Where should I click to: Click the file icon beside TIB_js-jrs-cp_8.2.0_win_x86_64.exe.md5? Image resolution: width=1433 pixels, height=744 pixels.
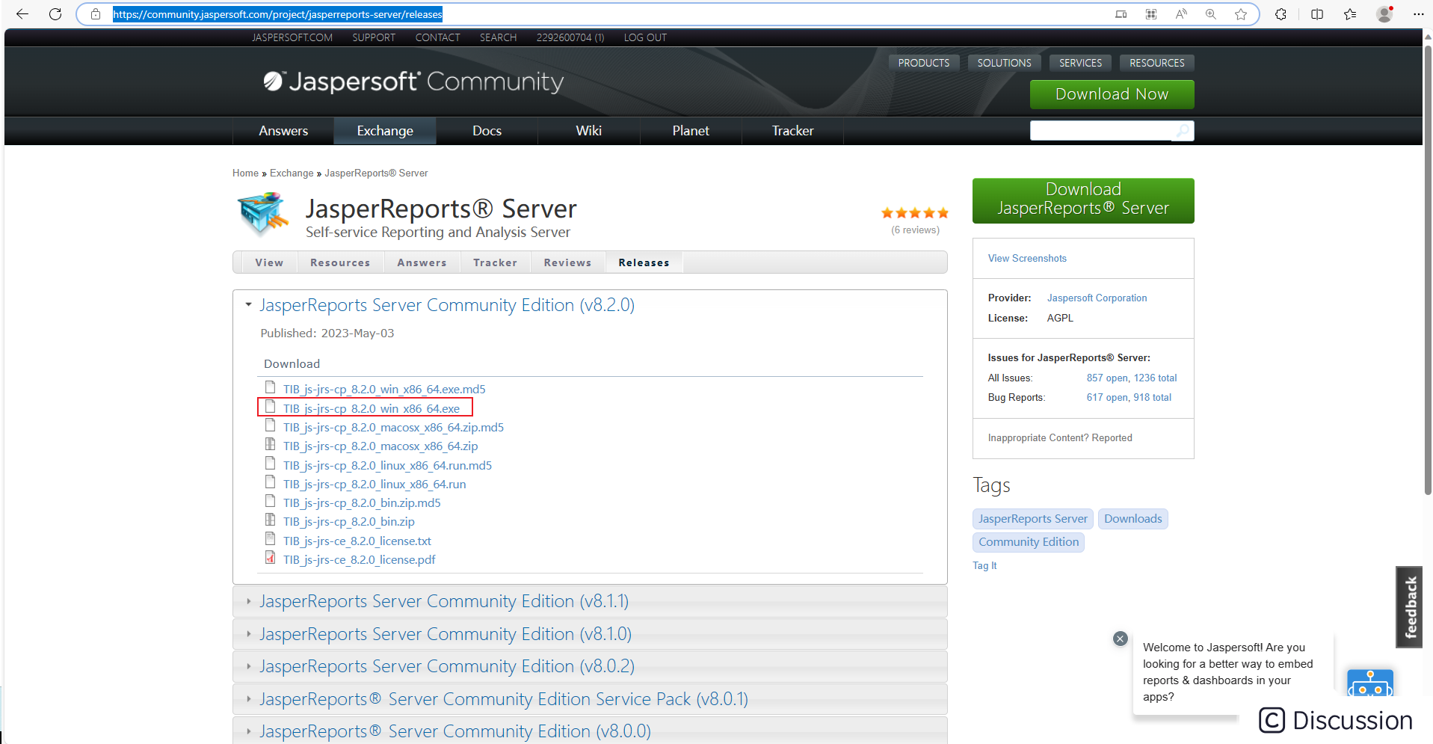point(270,387)
